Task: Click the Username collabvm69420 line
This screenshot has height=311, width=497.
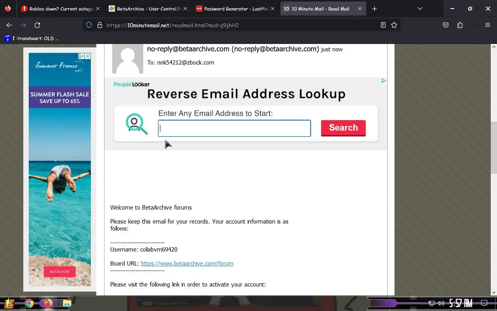Action: click(x=144, y=250)
